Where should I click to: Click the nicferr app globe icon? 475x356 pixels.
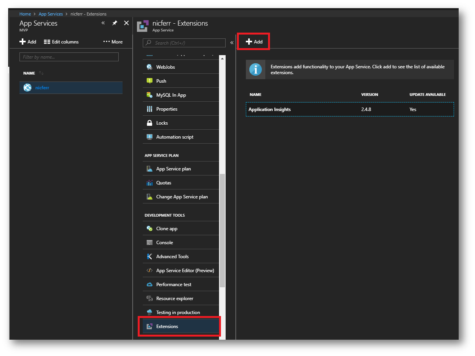[27, 88]
